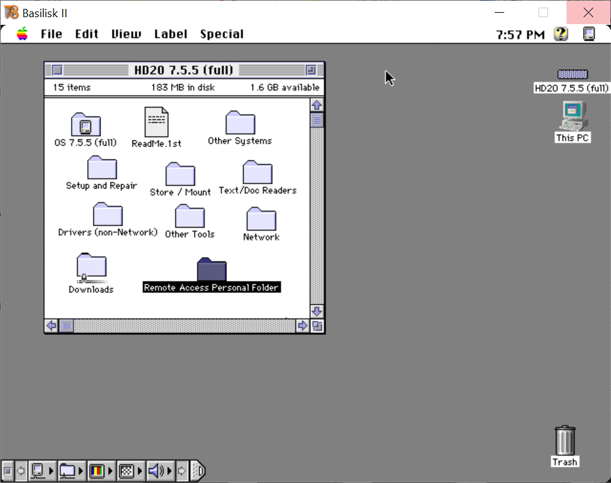Open the Balloon Help question mark menu

[x=561, y=34]
